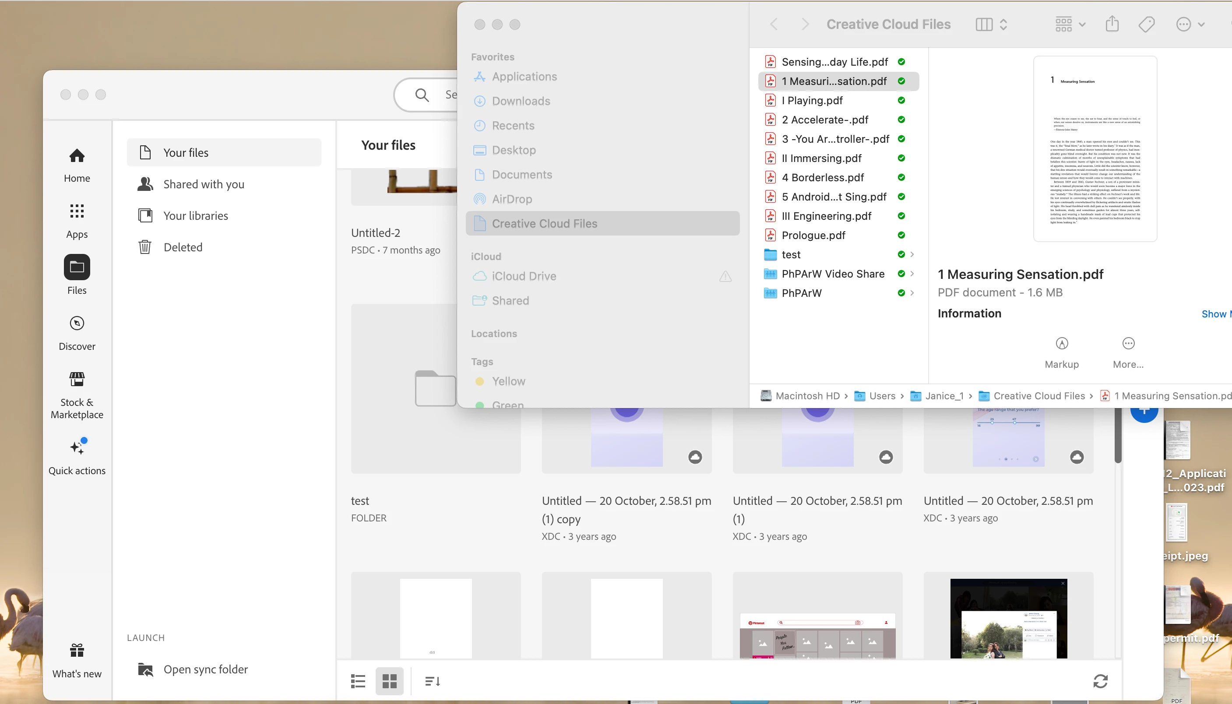Click the Finder tag icon

pos(1147,24)
